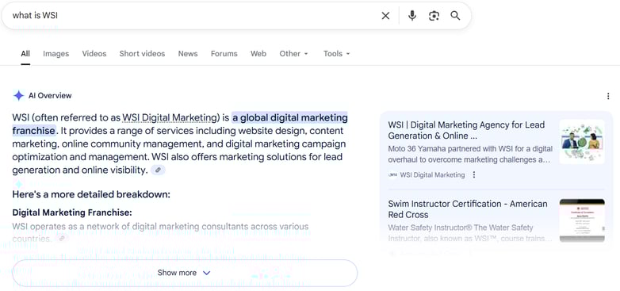
Task: Click the AI Overview label text
Action: (x=50, y=96)
